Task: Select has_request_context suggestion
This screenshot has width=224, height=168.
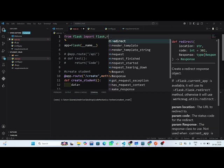Action: [139, 85]
